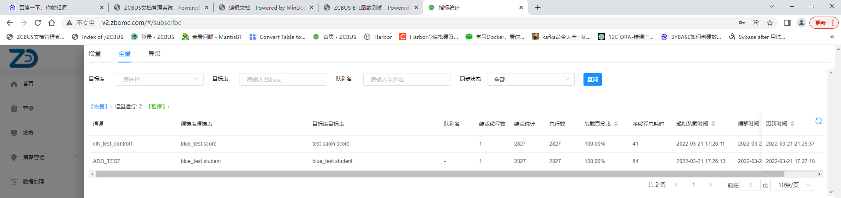Click the address bar URL v2.zbomc.com
The height and width of the screenshot is (198, 841).
[x=142, y=23]
